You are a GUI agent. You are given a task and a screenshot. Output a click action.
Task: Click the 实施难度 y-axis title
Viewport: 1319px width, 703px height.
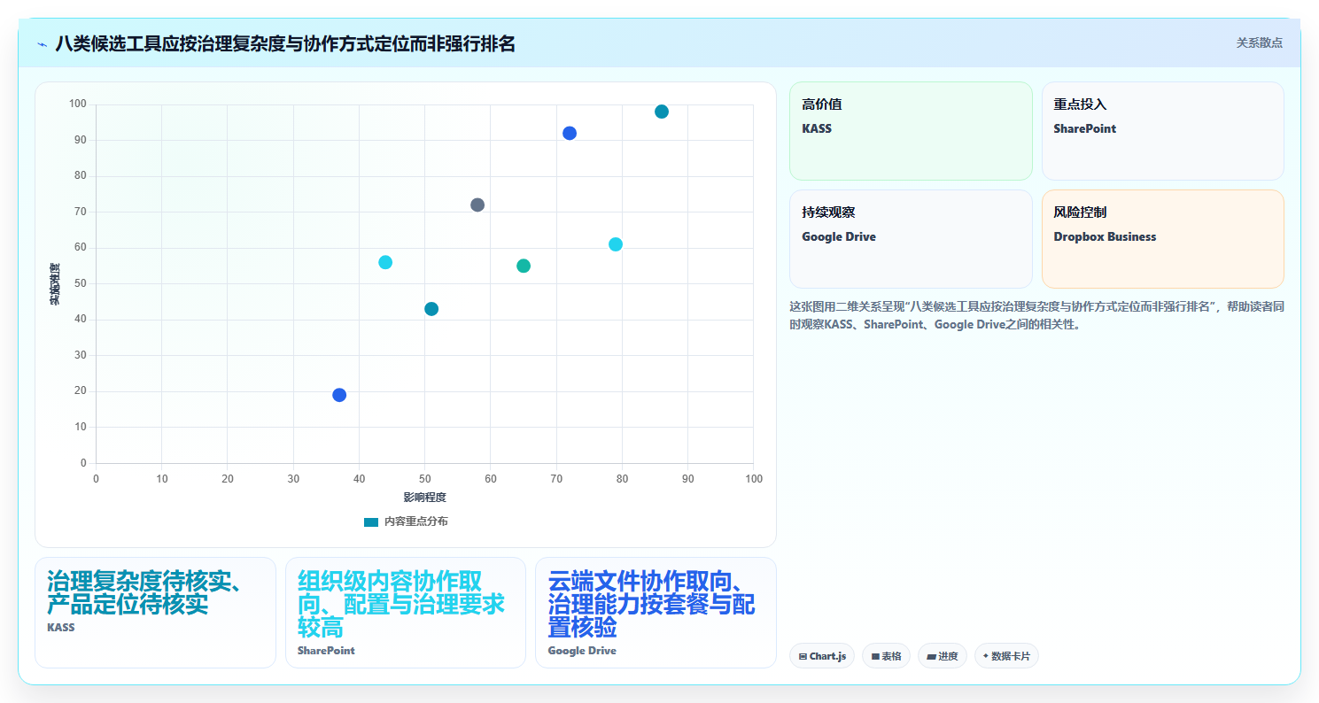(55, 284)
